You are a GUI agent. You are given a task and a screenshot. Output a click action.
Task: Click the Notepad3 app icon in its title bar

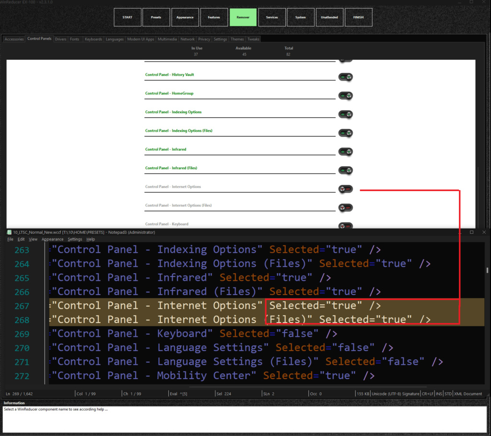click(9, 232)
